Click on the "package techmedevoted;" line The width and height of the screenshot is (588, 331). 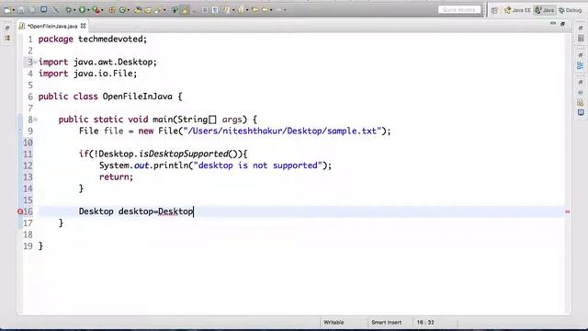93,39
